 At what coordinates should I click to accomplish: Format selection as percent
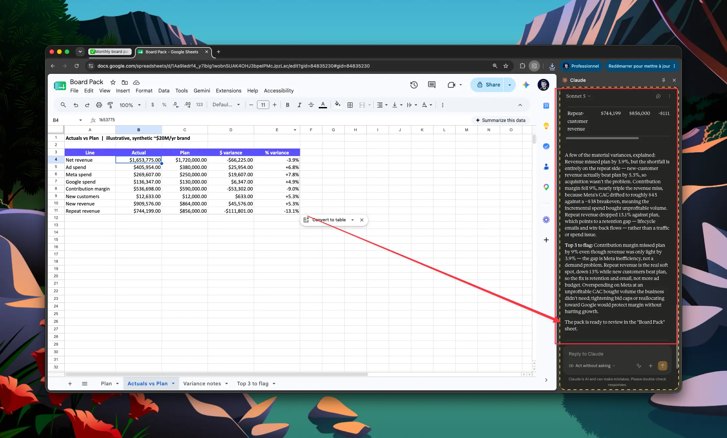164,105
